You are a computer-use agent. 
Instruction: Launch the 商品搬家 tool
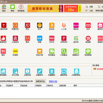3,71
